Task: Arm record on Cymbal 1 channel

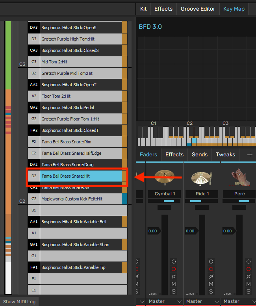Action: 173,269
